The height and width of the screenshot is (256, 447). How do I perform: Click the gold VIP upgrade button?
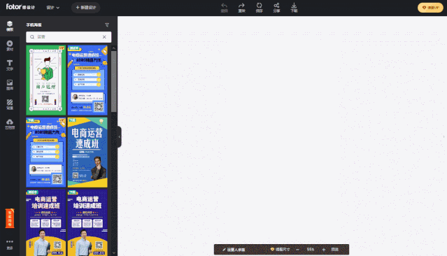point(430,8)
